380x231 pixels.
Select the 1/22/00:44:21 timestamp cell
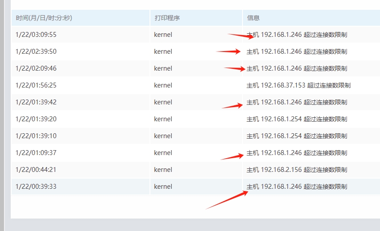click(x=36, y=170)
